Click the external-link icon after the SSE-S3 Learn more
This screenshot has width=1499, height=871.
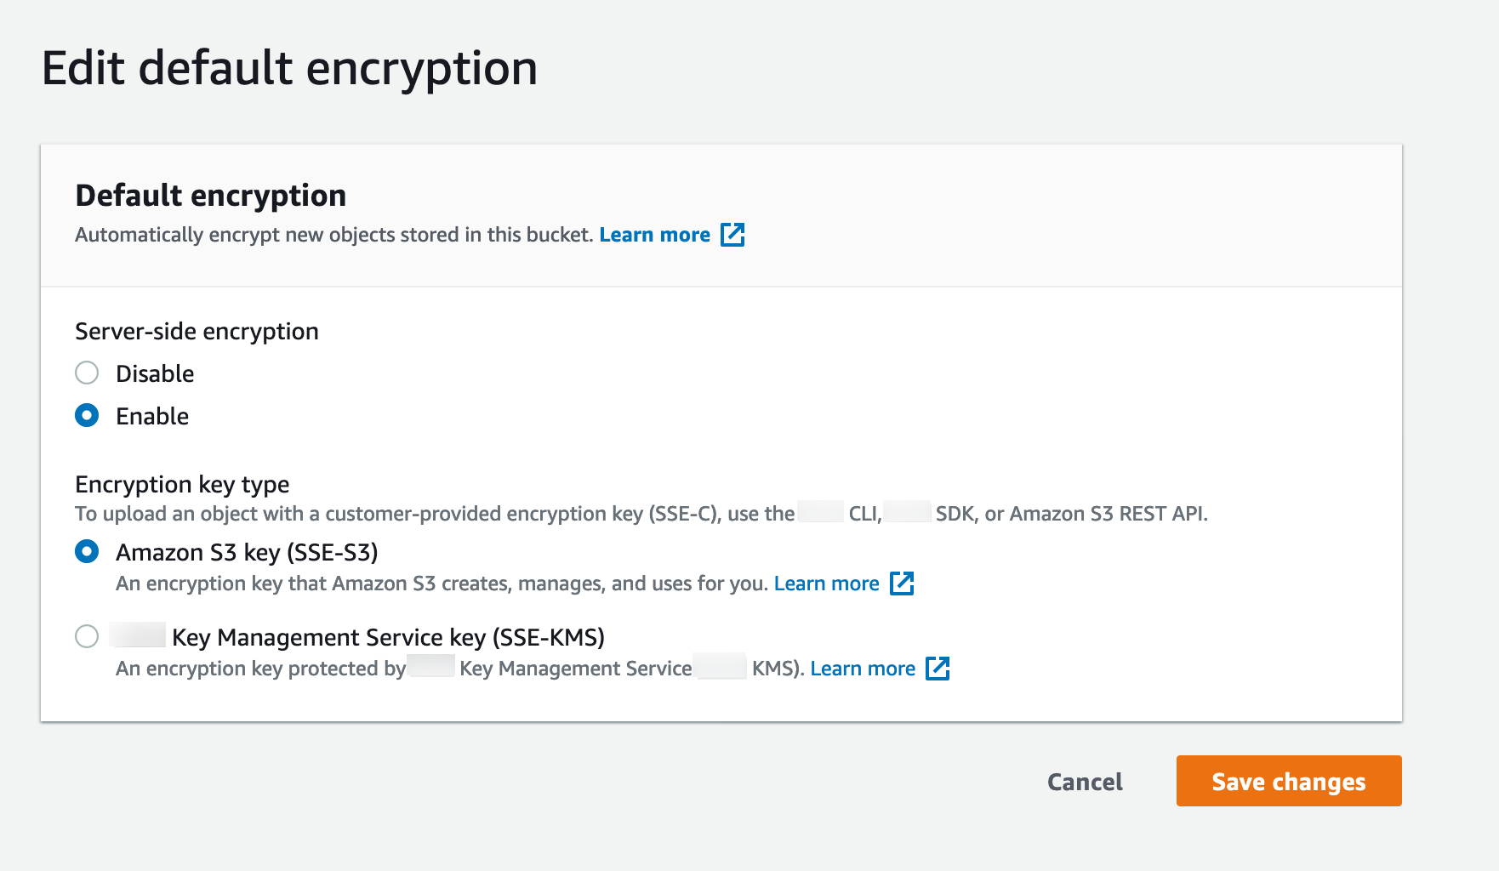coord(902,584)
